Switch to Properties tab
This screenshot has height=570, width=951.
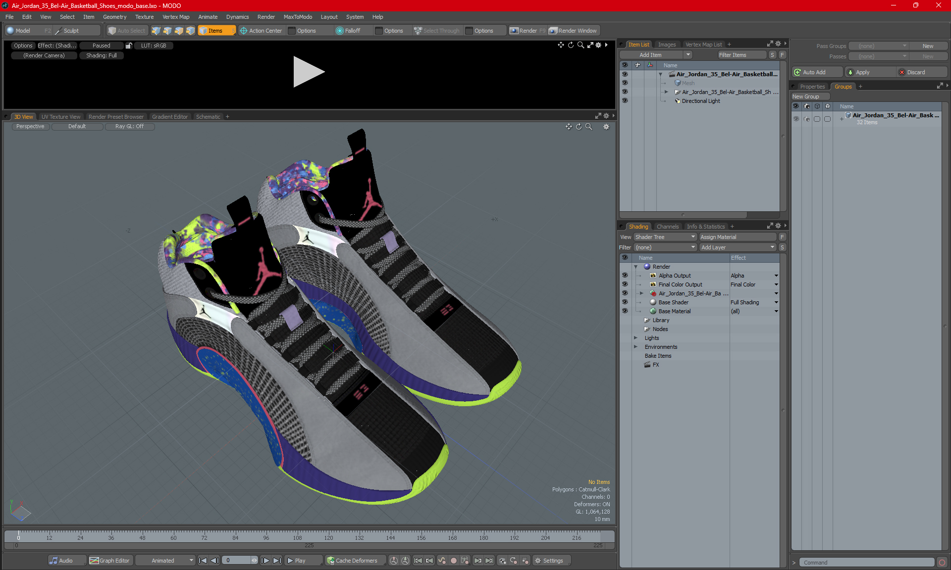812,87
